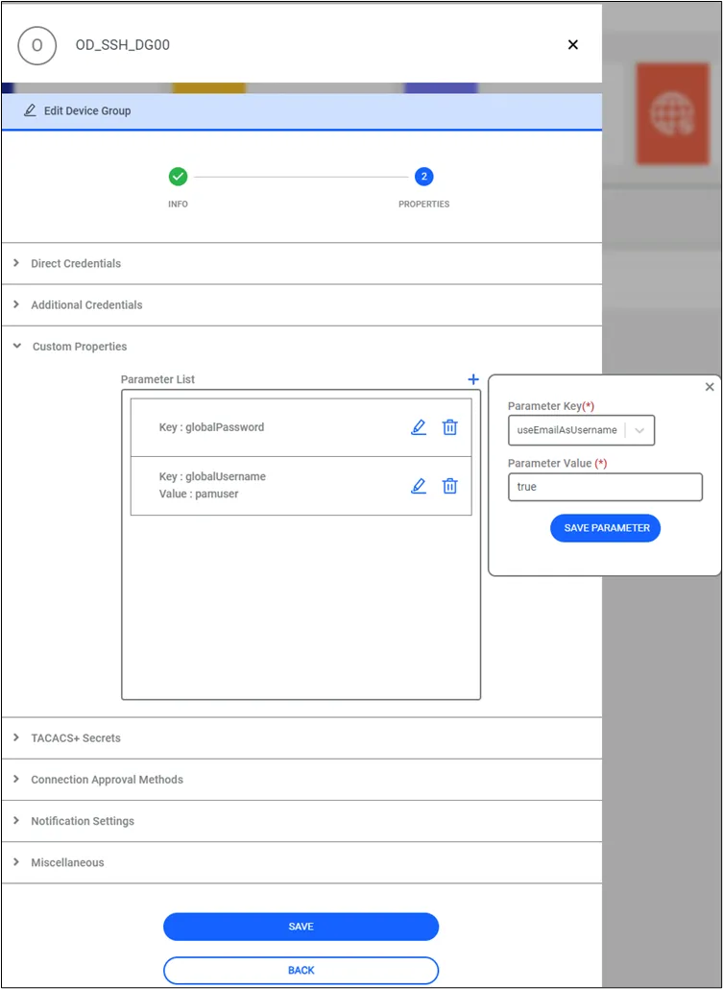Click the OD_SSH_DG00 title text

(x=122, y=45)
